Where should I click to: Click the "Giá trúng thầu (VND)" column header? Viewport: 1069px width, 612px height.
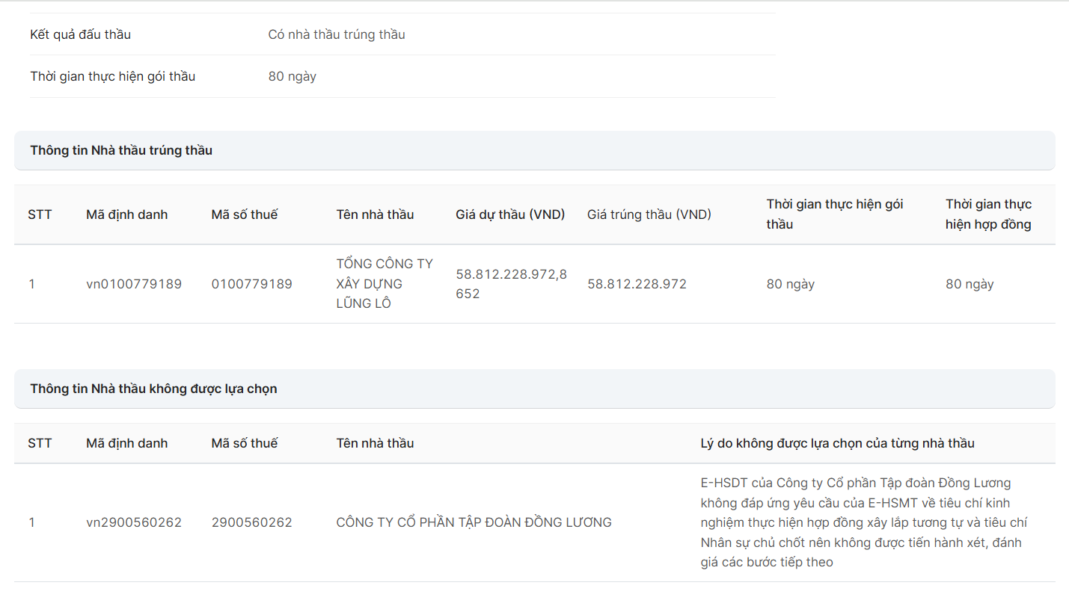point(649,214)
